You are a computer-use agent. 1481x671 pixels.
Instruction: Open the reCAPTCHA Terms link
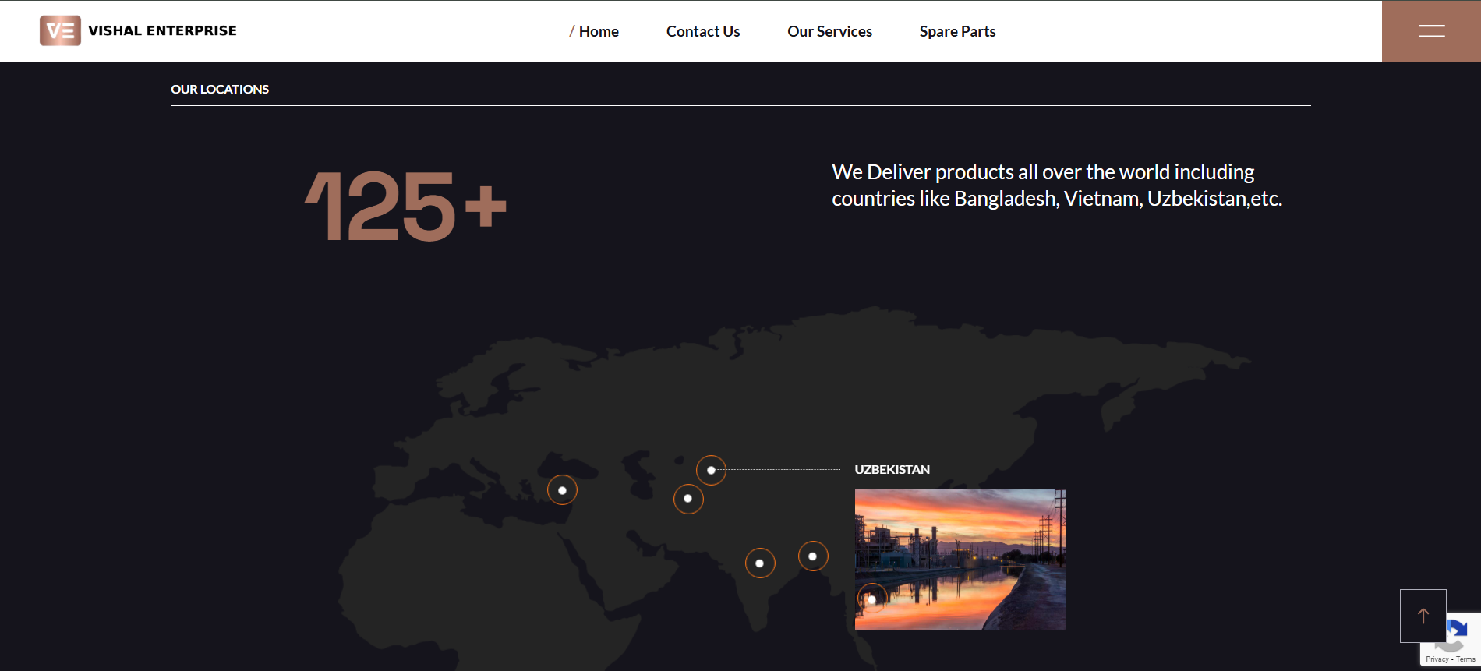pyautogui.click(x=1465, y=659)
